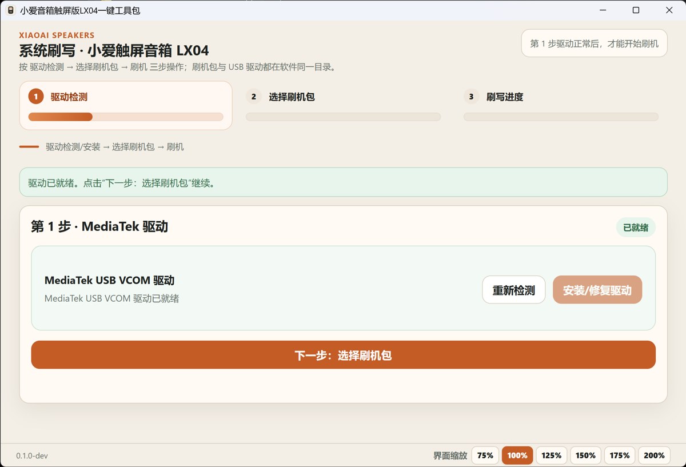This screenshot has width=686, height=467.
Task: Maximize the tool window
Action: 636,10
